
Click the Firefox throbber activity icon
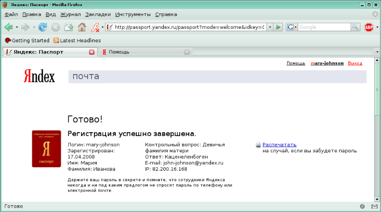(375, 14)
